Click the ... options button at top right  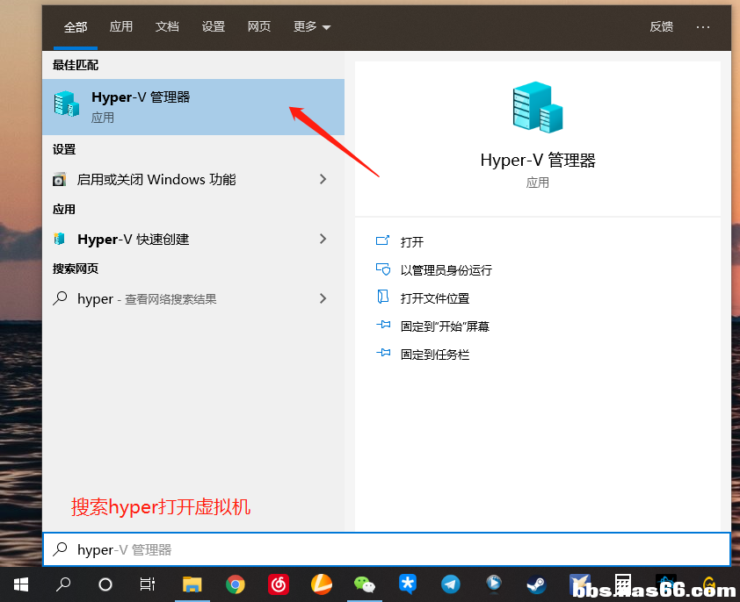pyautogui.click(x=703, y=26)
